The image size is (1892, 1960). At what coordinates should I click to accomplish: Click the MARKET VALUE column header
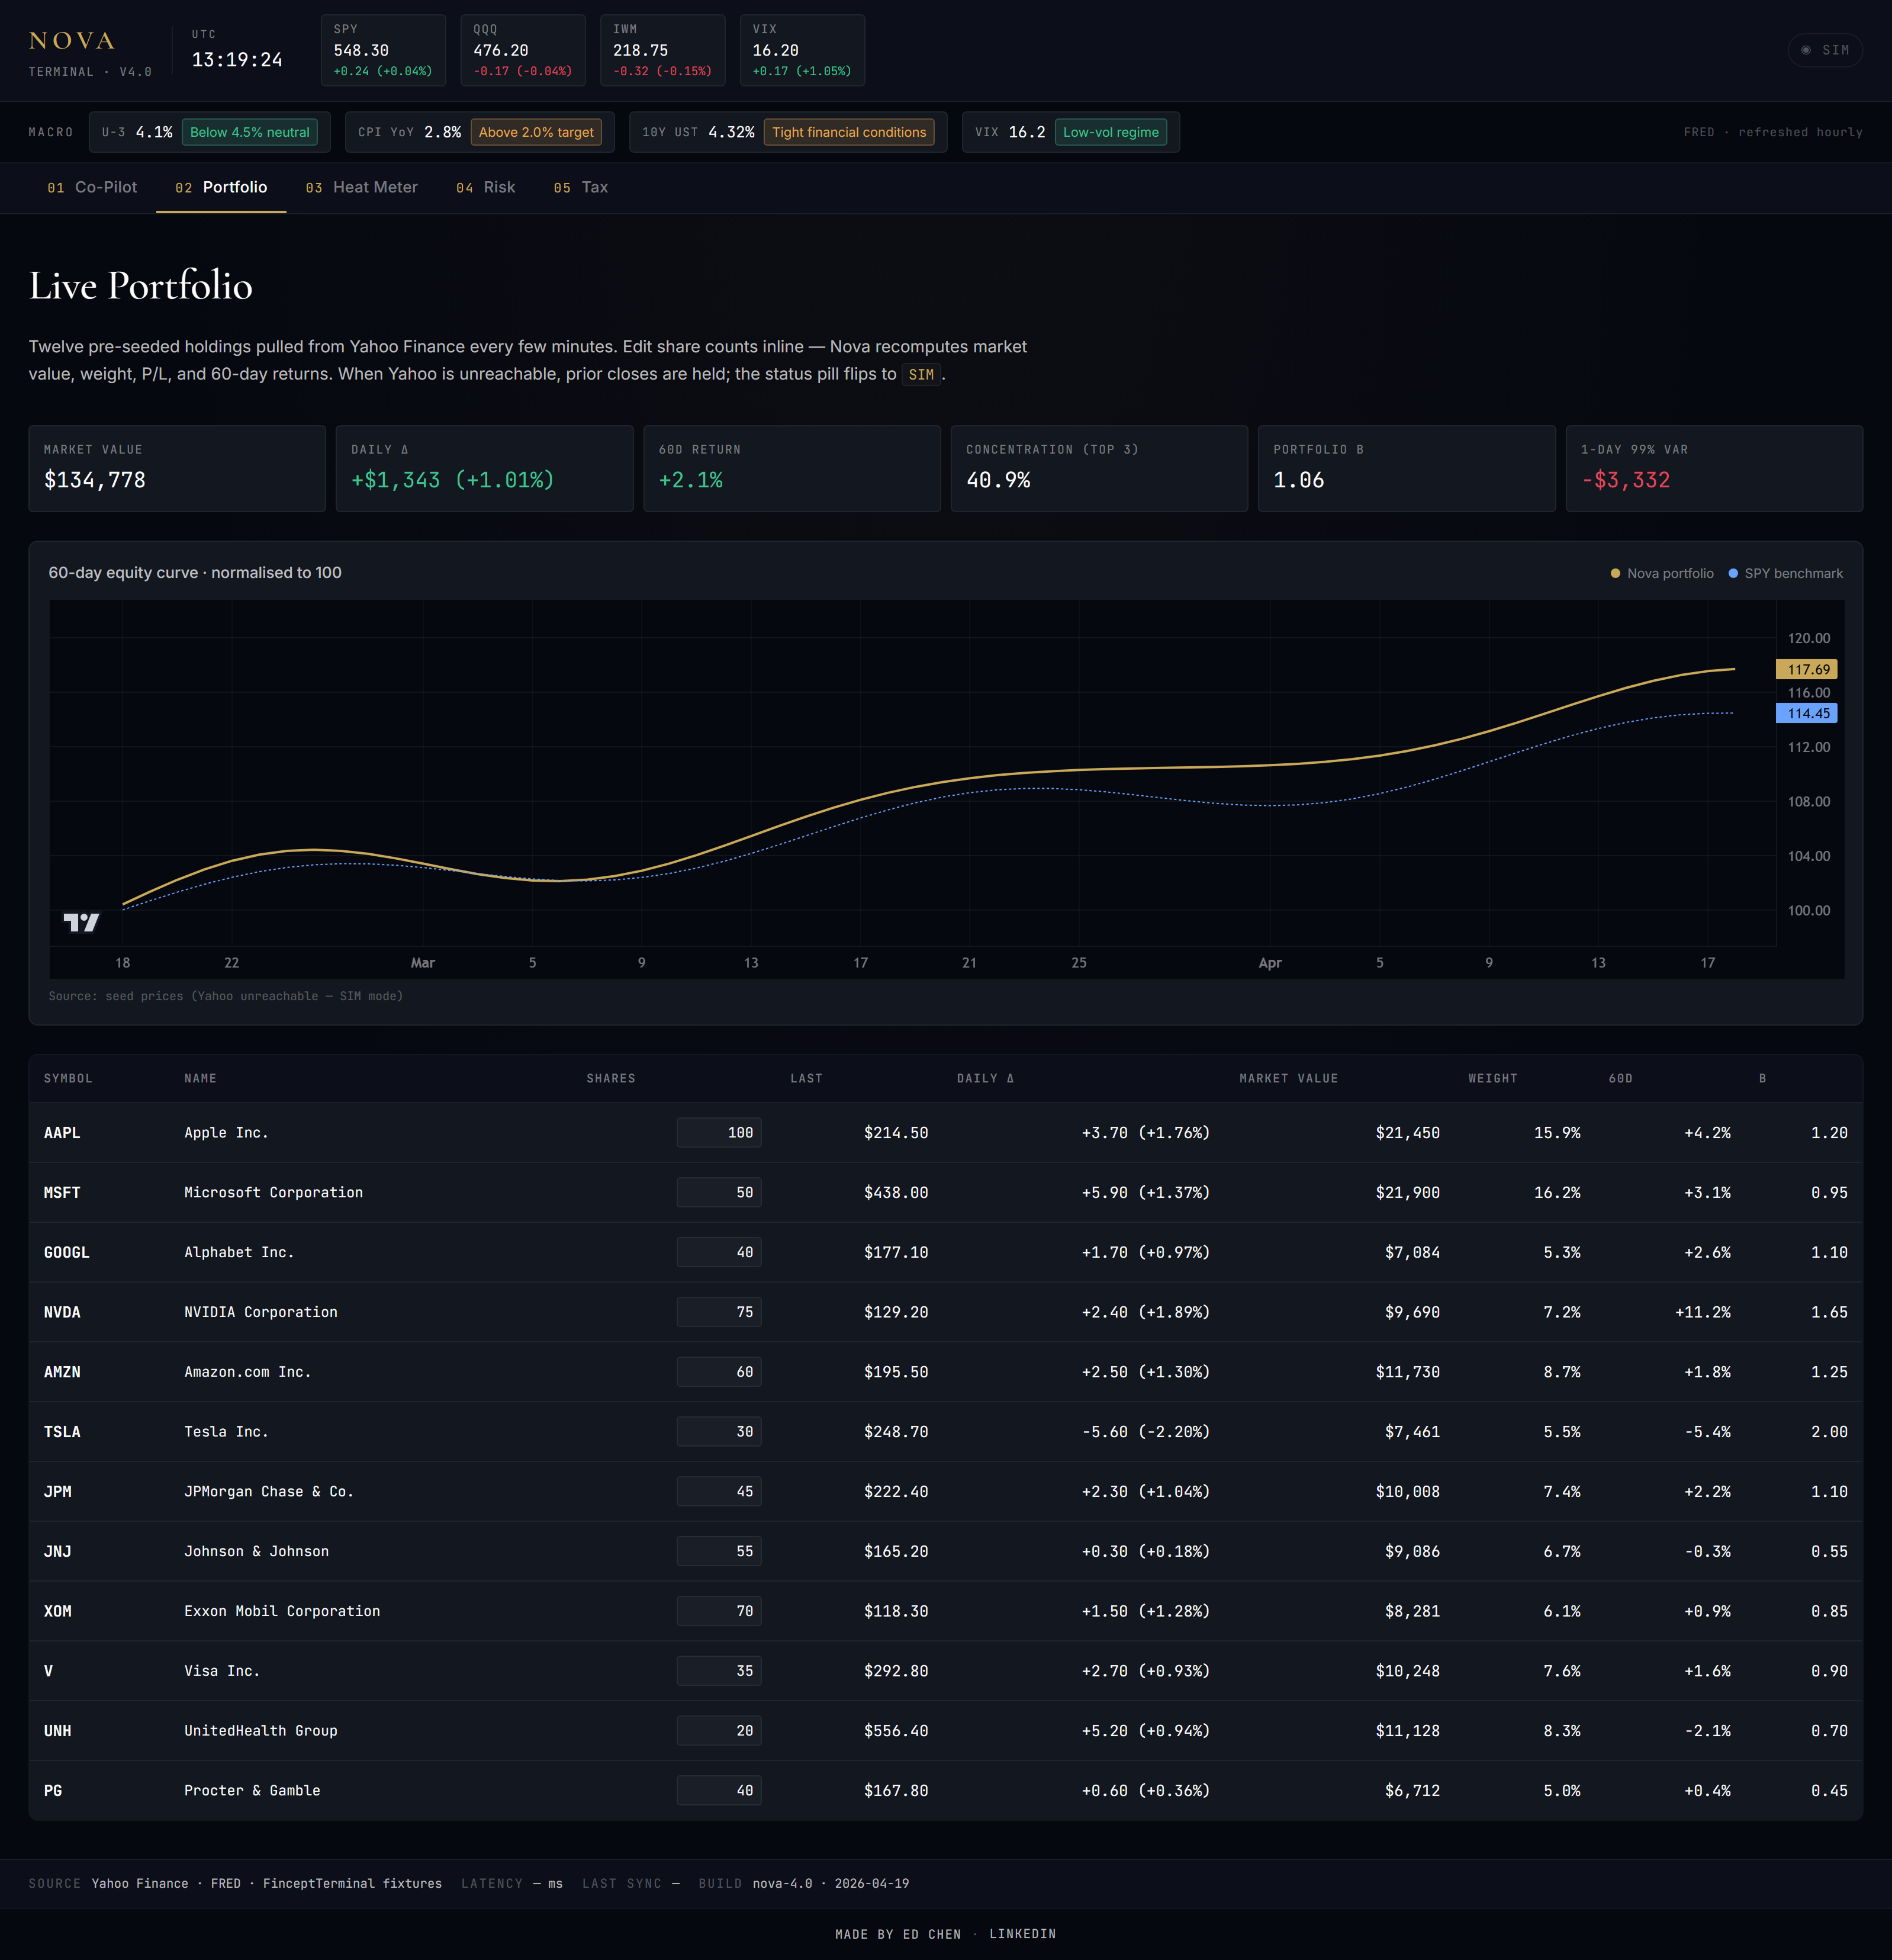click(1288, 1078)
